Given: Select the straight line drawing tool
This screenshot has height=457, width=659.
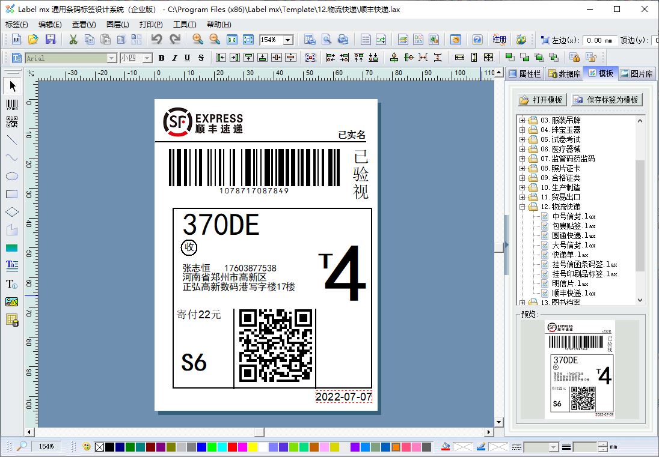Looking at the screenshot, I should [x=12, y=140].
